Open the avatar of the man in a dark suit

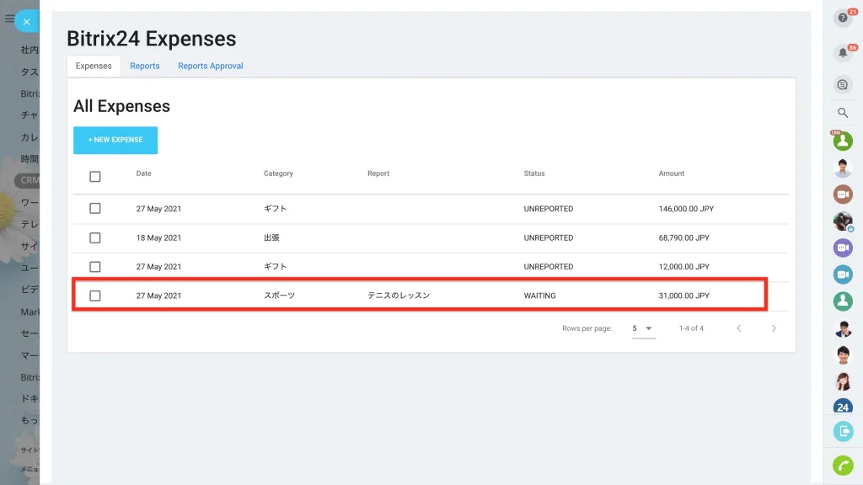pyautogui.click(x=843, y=328)
